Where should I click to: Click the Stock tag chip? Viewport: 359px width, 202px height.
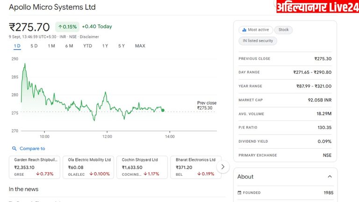(283, 30)
